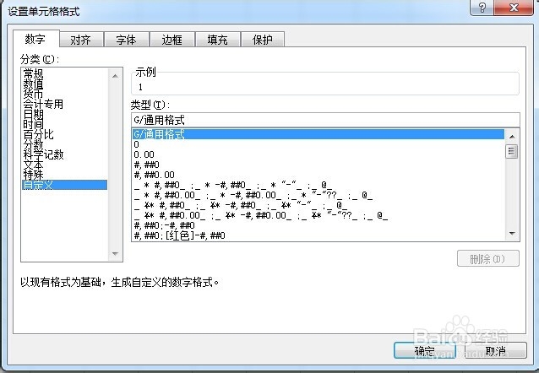
Task: Select the 百分比 category
Action: (64, 134)
